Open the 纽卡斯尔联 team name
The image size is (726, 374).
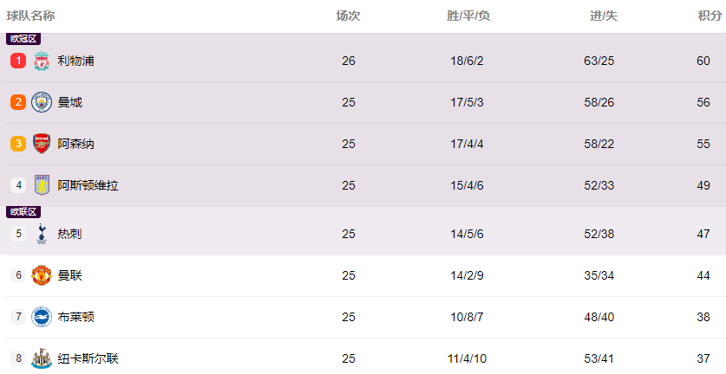point(88,358)
